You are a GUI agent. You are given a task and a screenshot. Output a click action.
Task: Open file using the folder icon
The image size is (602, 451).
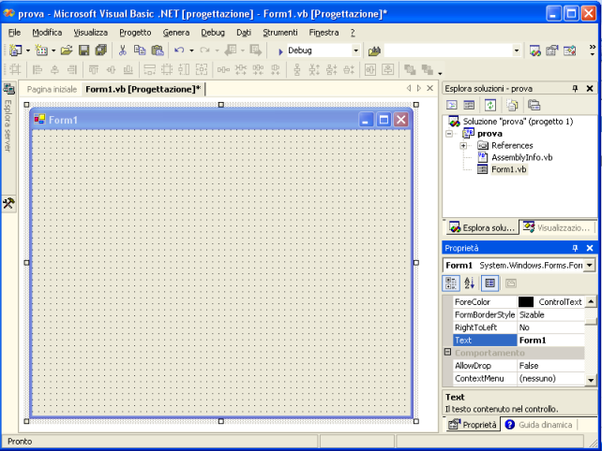67,51
